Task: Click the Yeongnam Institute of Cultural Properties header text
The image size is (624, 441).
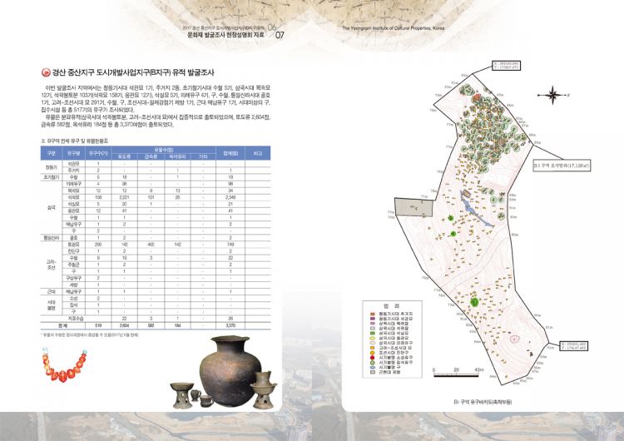Action: [x=394, y=28]
